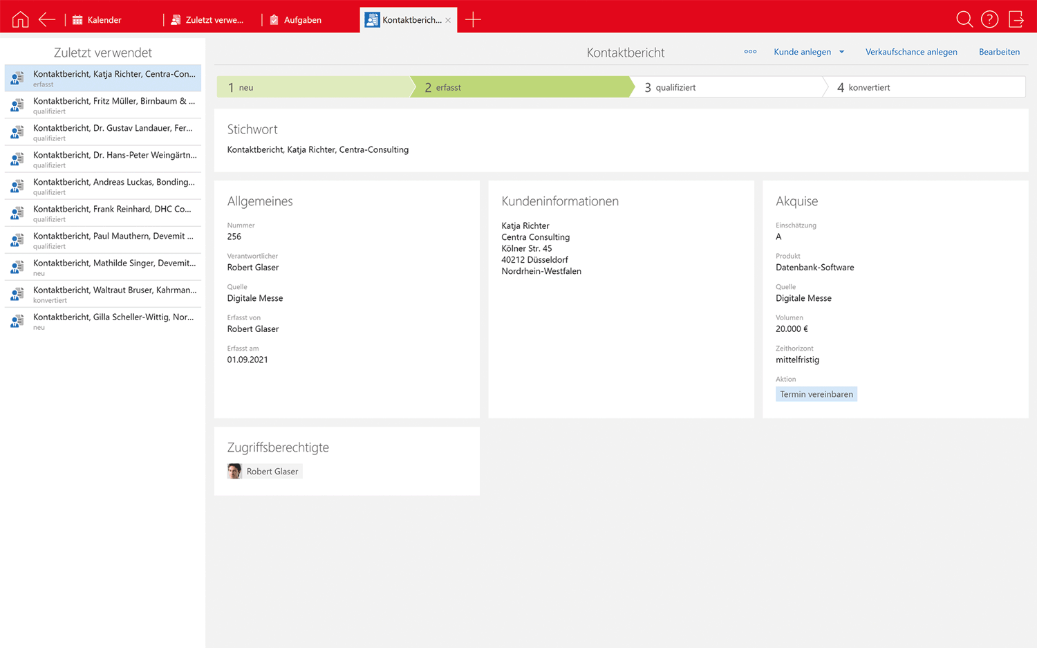Click company name Centra Consulting
Screen dimensions: 1037x648
pos(536,237)
